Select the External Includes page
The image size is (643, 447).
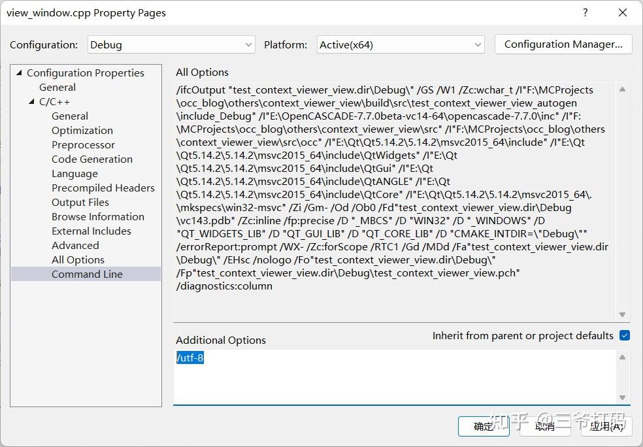pos(91,231)
